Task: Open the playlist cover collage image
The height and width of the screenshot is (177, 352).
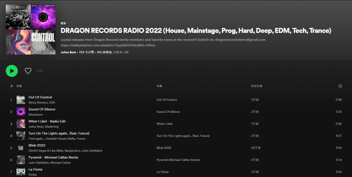Action: tap(31, 30)
